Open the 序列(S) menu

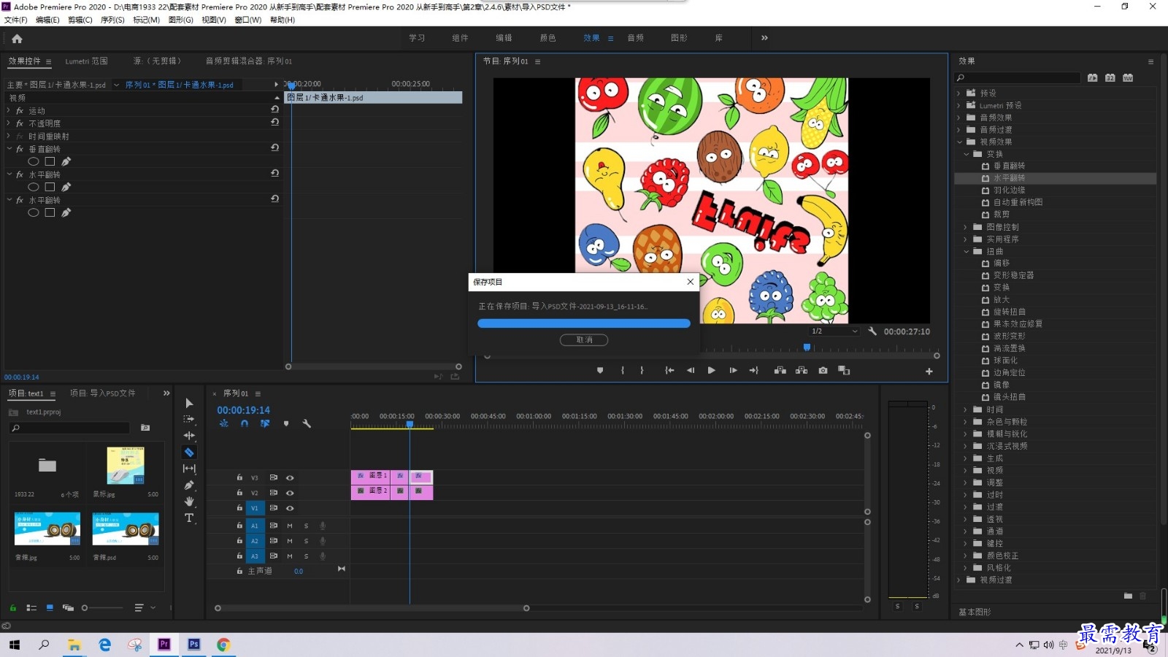112,20
